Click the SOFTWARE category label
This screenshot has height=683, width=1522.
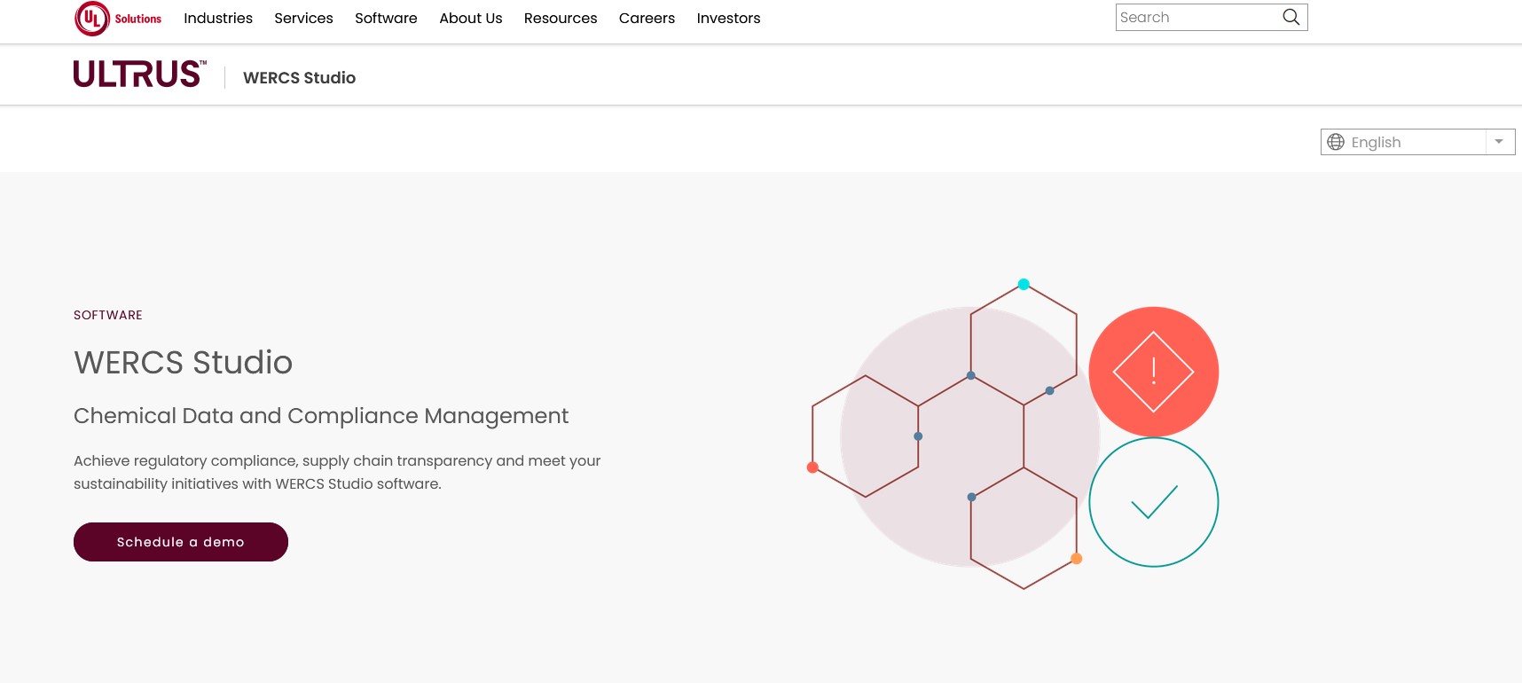pos(108,315)
